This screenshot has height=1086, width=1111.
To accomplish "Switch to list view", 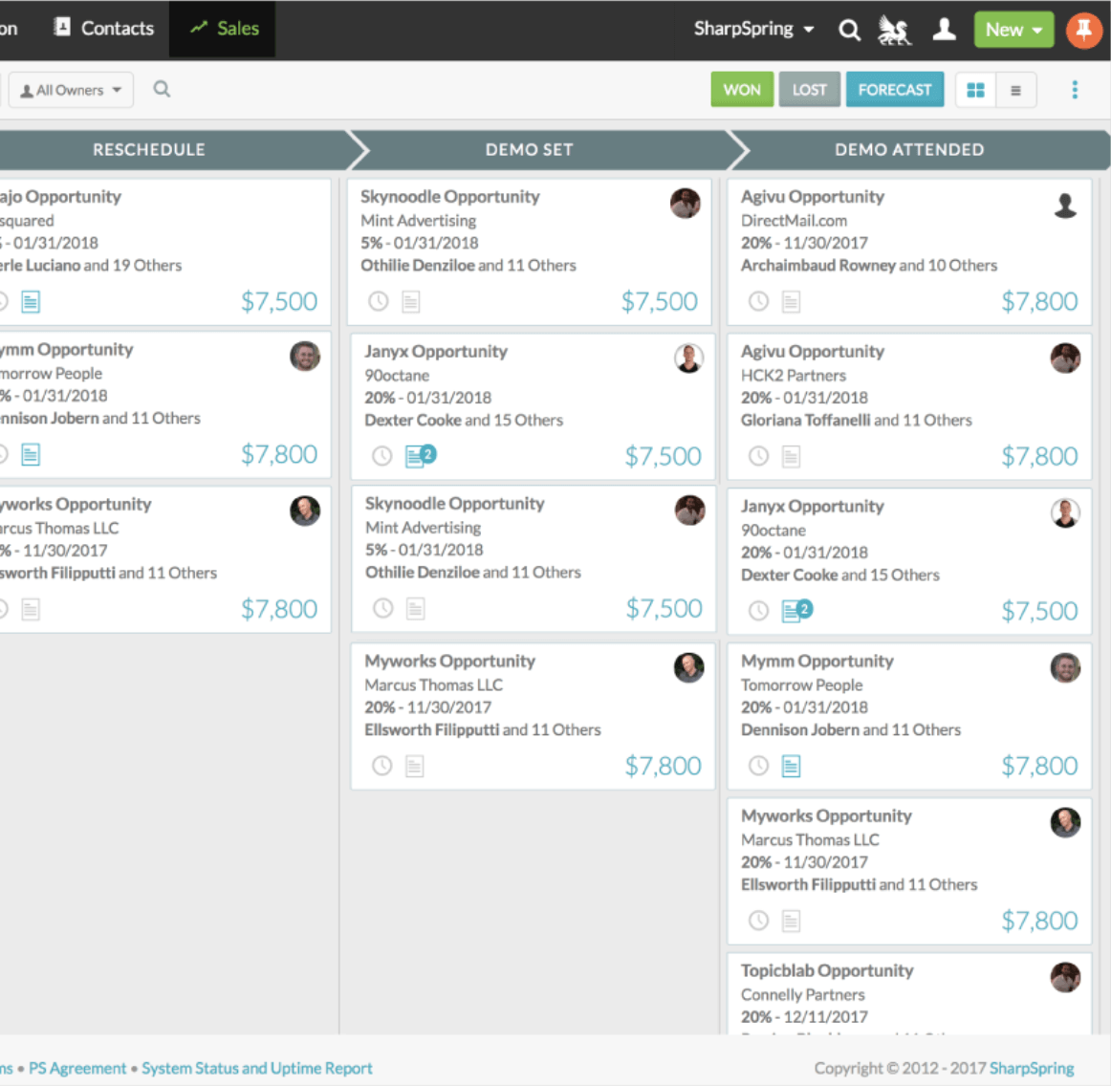I will [x=1015, y=90].
